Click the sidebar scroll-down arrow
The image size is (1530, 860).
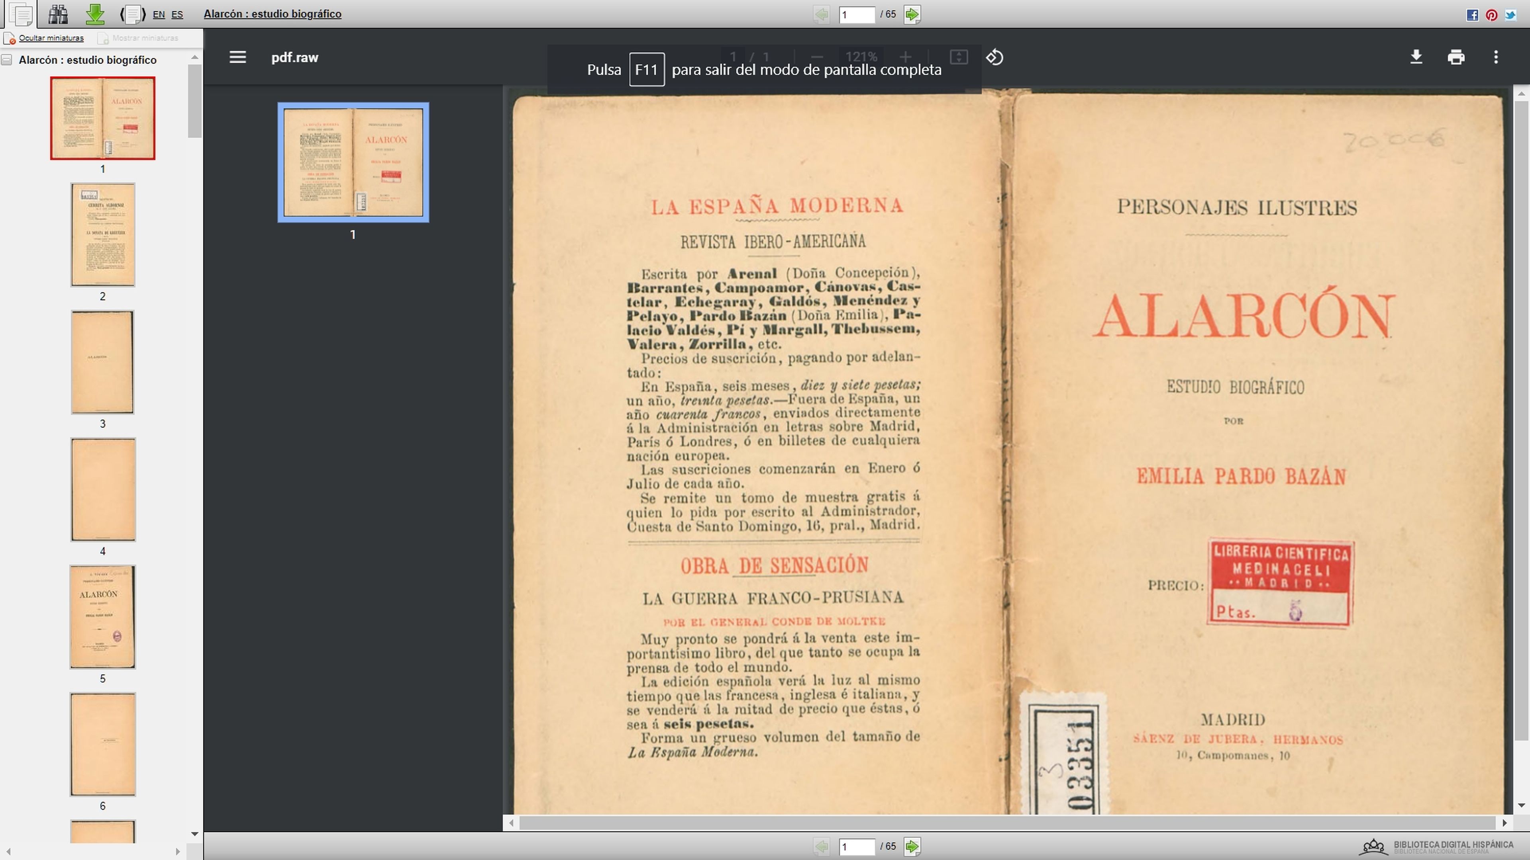point(195,834)
